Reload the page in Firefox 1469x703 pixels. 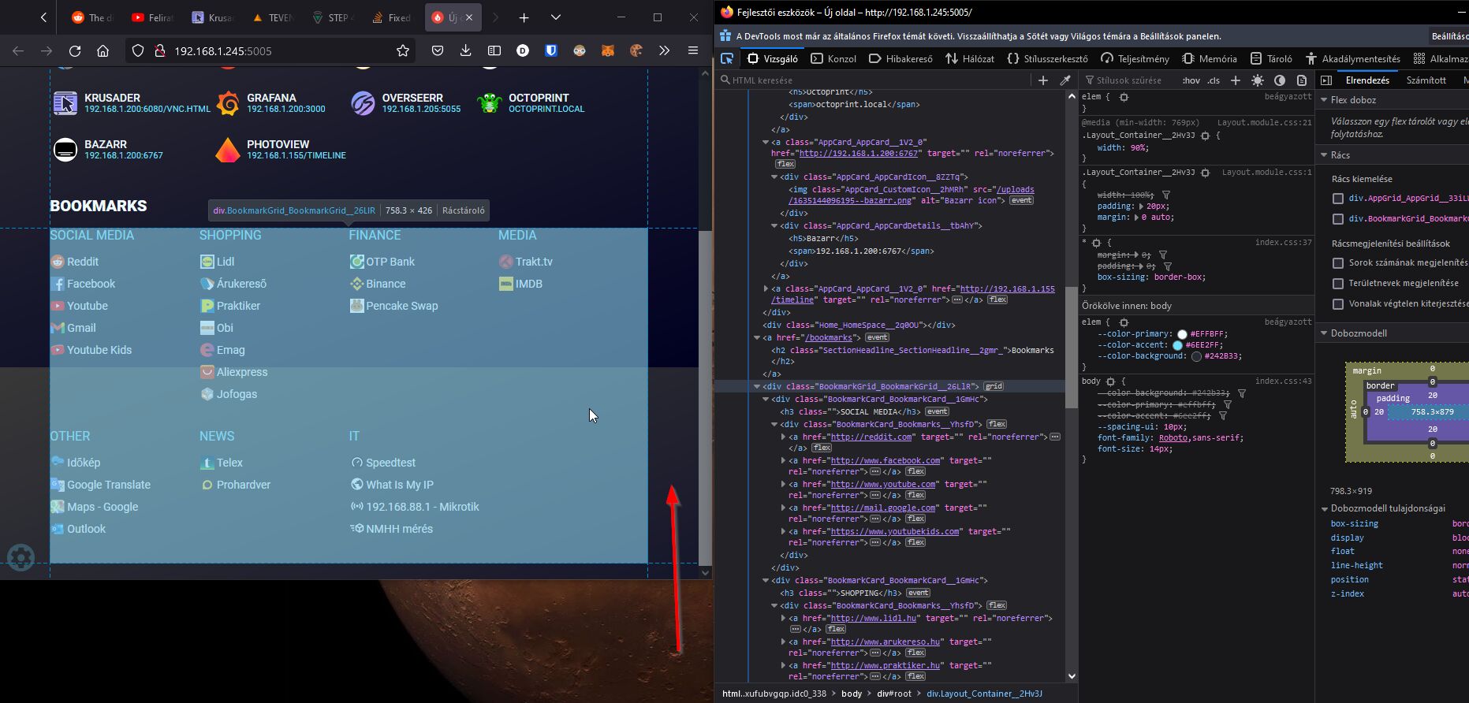[75, 50]
